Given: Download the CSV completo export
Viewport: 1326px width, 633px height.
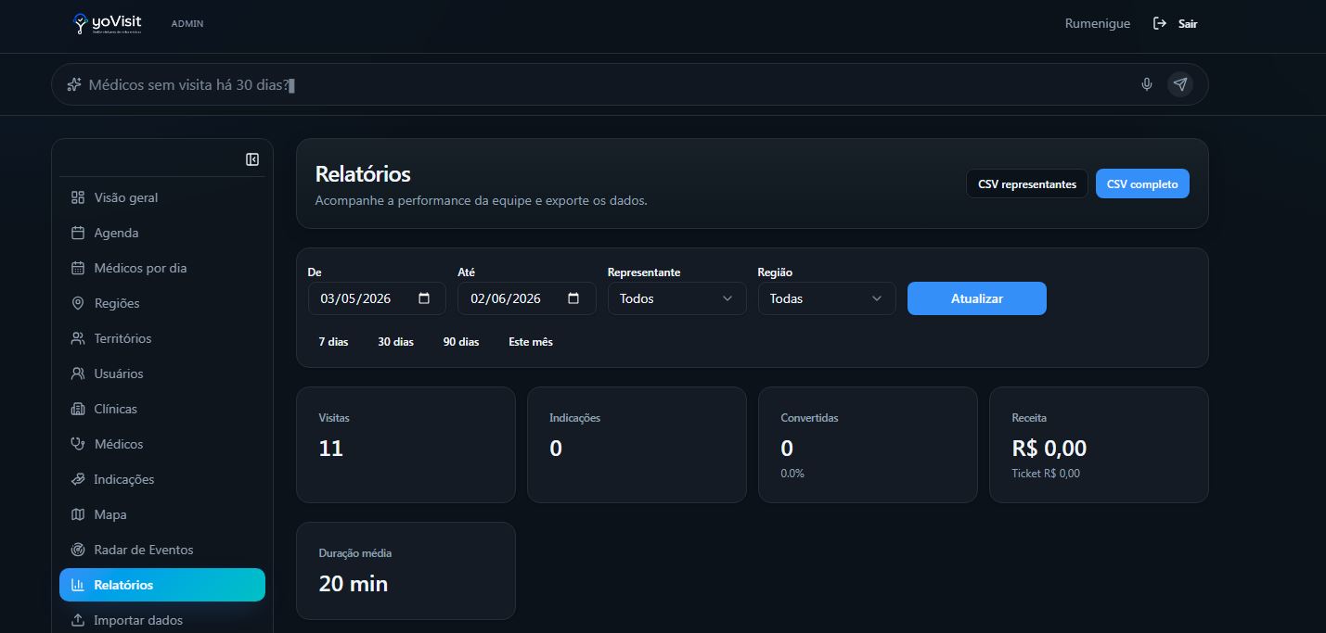Looking at the screenshot, I should point(1142,184).
